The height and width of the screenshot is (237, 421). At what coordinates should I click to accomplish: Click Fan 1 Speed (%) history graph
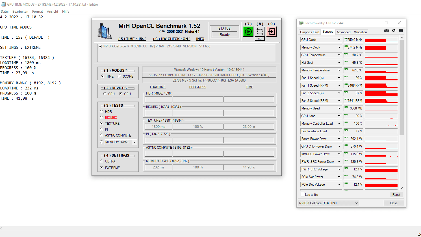point(381,78)
